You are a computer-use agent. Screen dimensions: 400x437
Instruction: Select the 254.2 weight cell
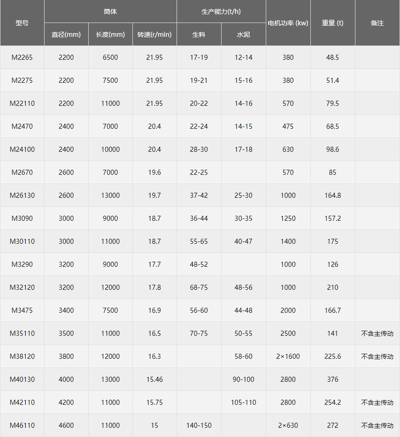pyautogui.click(x=332, y=402)
